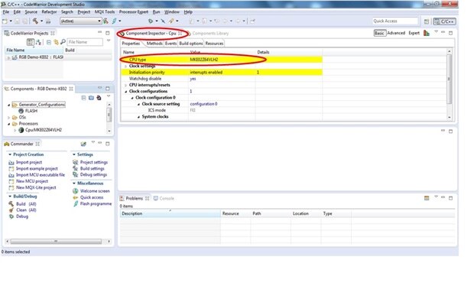Click the new file icon in the main toolbar
474x283 pixels.
(x=5, y=21)
